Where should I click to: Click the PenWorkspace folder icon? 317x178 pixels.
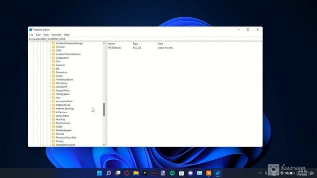pyautogui.click(x=53, y=131)
